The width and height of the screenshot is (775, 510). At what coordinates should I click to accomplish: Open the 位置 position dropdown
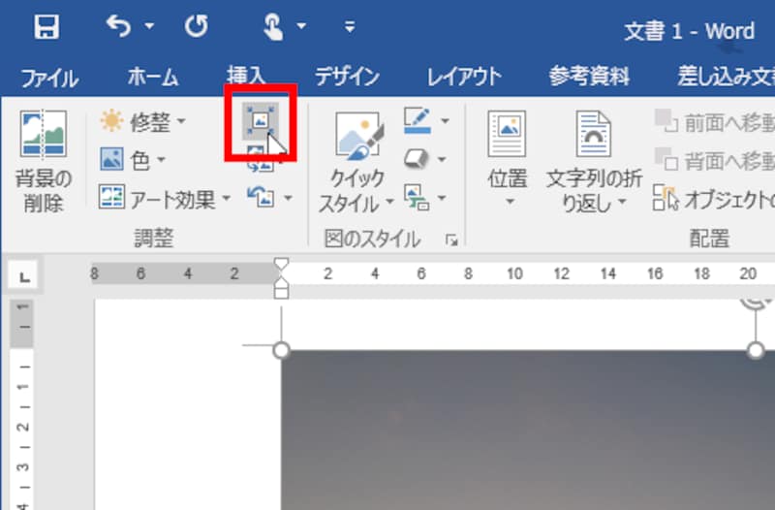(x=508, y=159)
